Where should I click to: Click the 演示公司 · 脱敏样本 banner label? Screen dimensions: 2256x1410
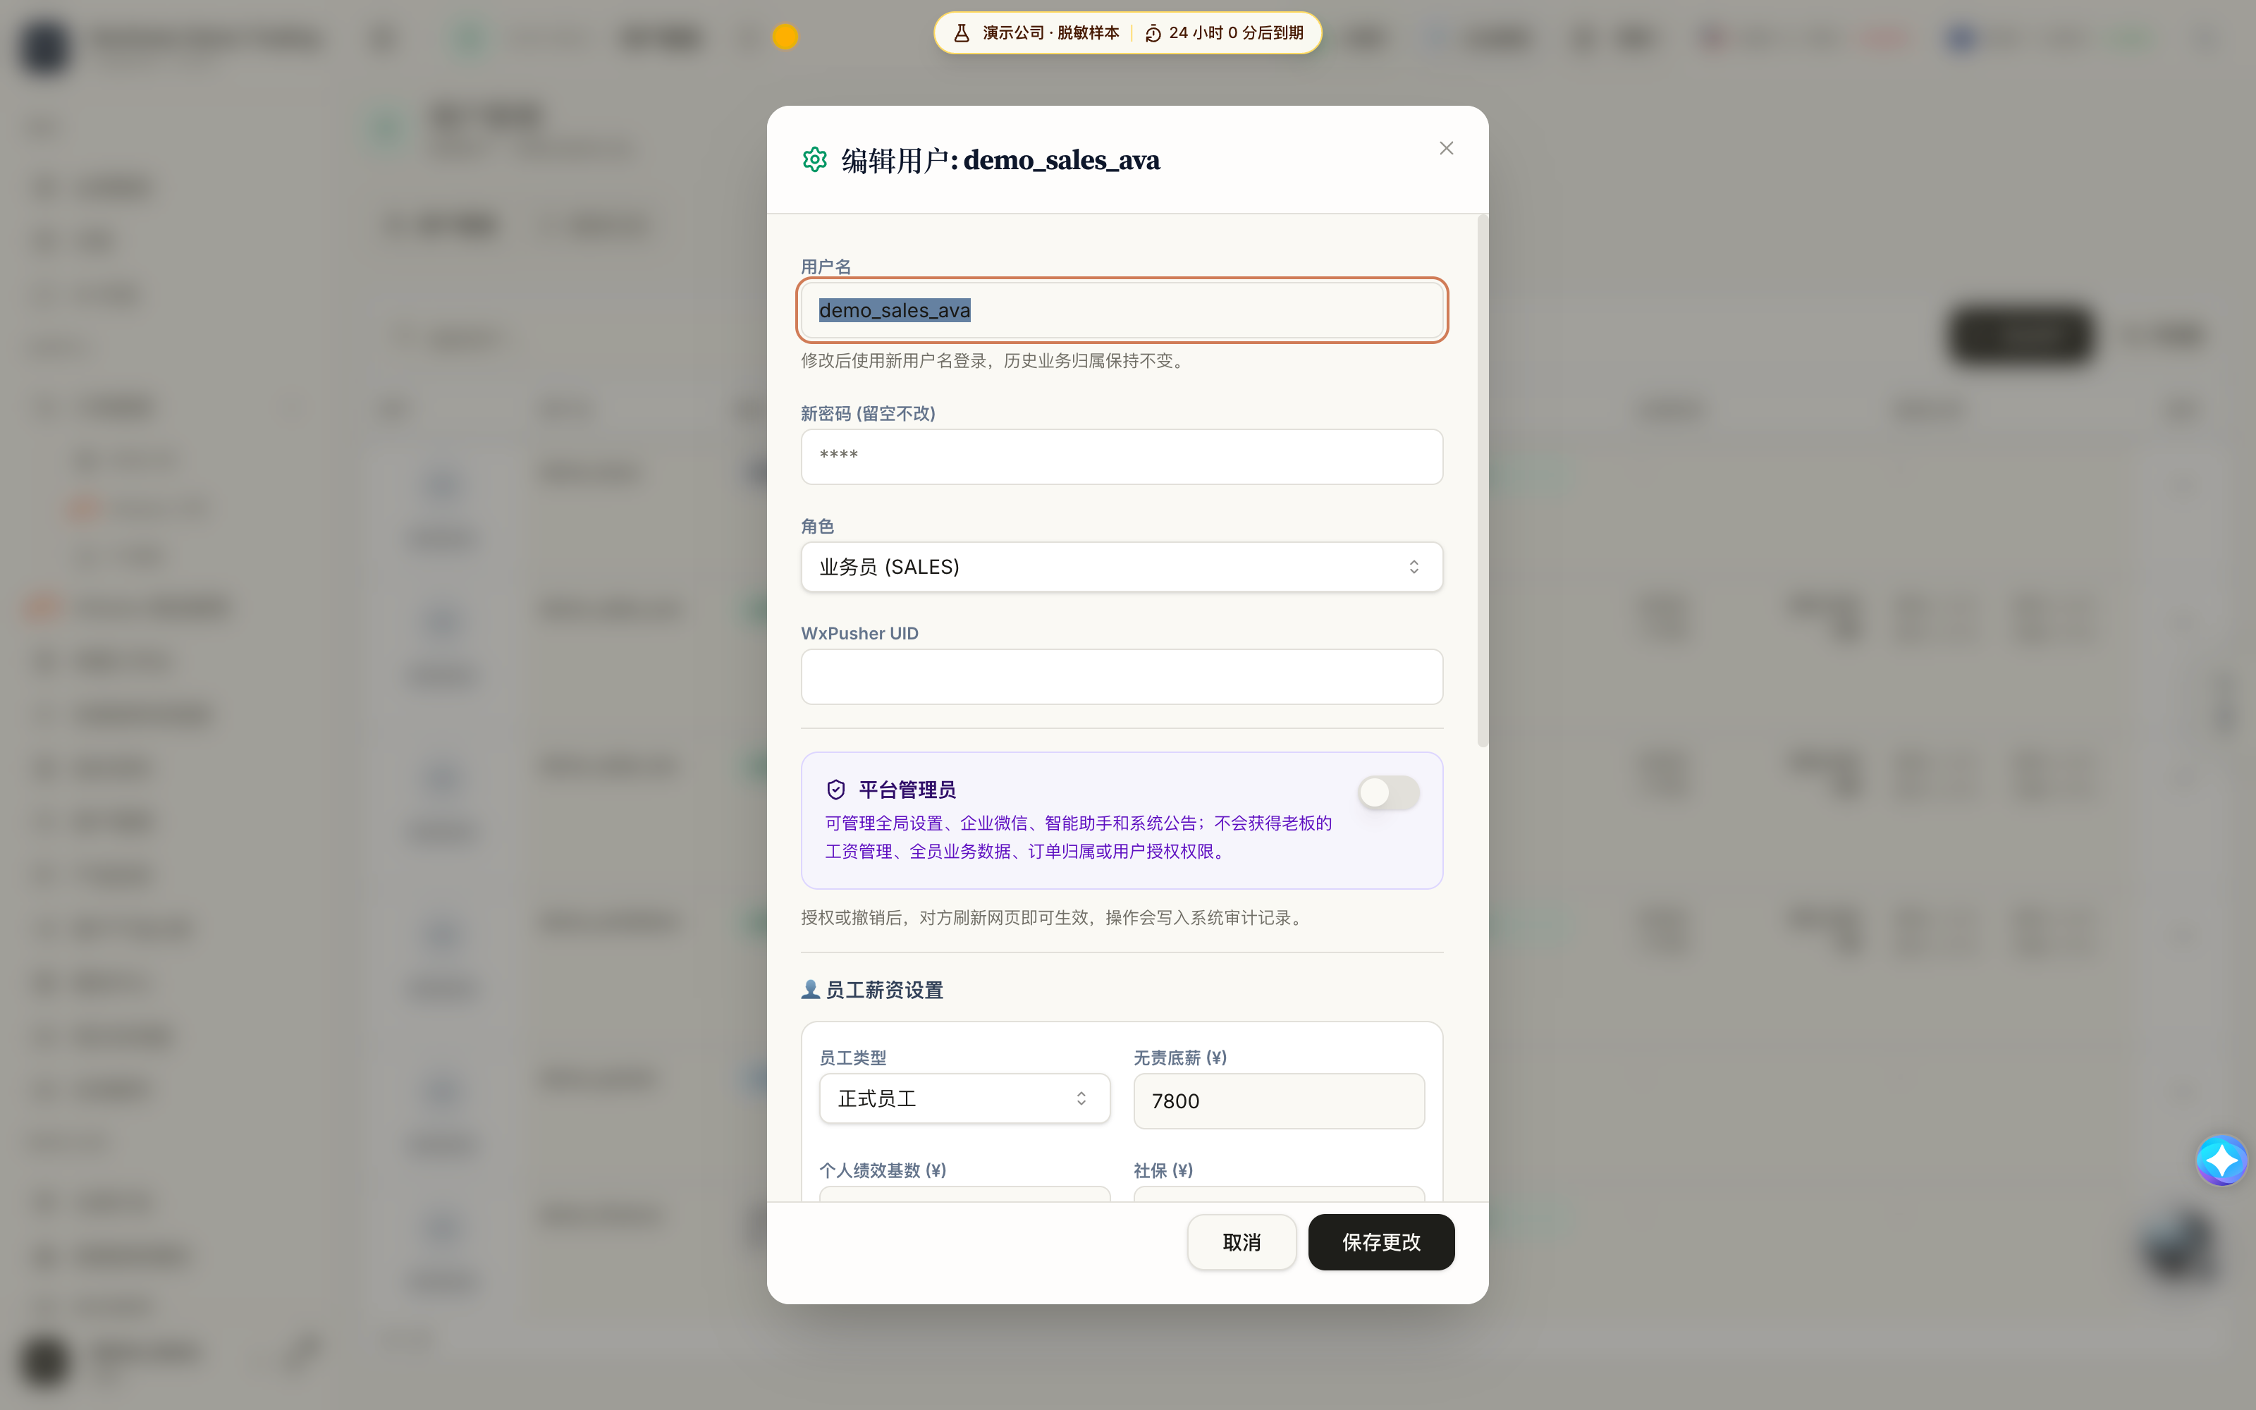click(x=1050, y=34)
